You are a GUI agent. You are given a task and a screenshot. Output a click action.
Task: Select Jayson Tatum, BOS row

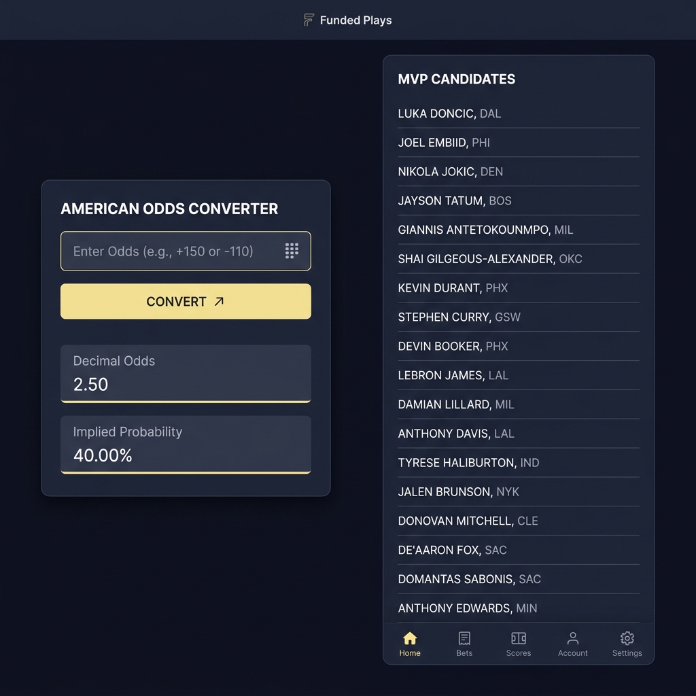click(519, 201)
